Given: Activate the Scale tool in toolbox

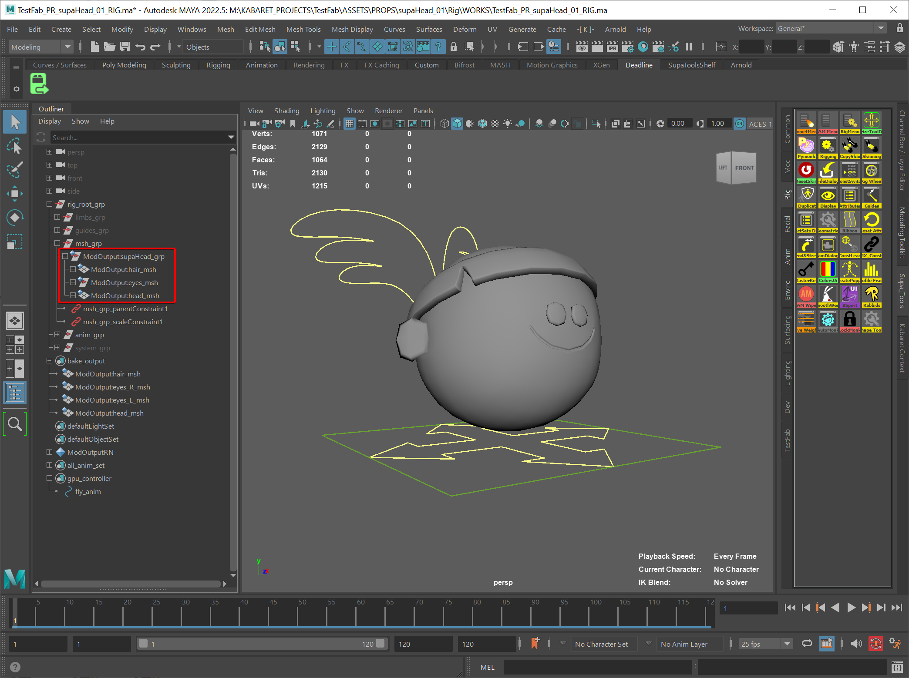Looking at the screenshot, I should (x=15, y=242).
